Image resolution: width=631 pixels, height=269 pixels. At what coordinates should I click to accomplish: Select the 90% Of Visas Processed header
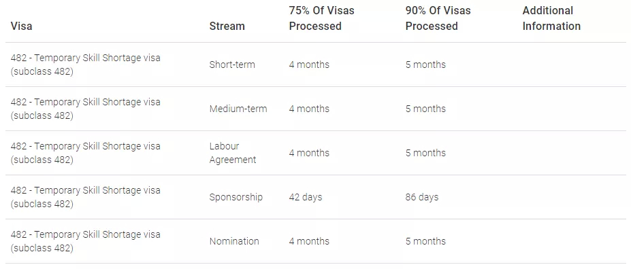[438, 18]
